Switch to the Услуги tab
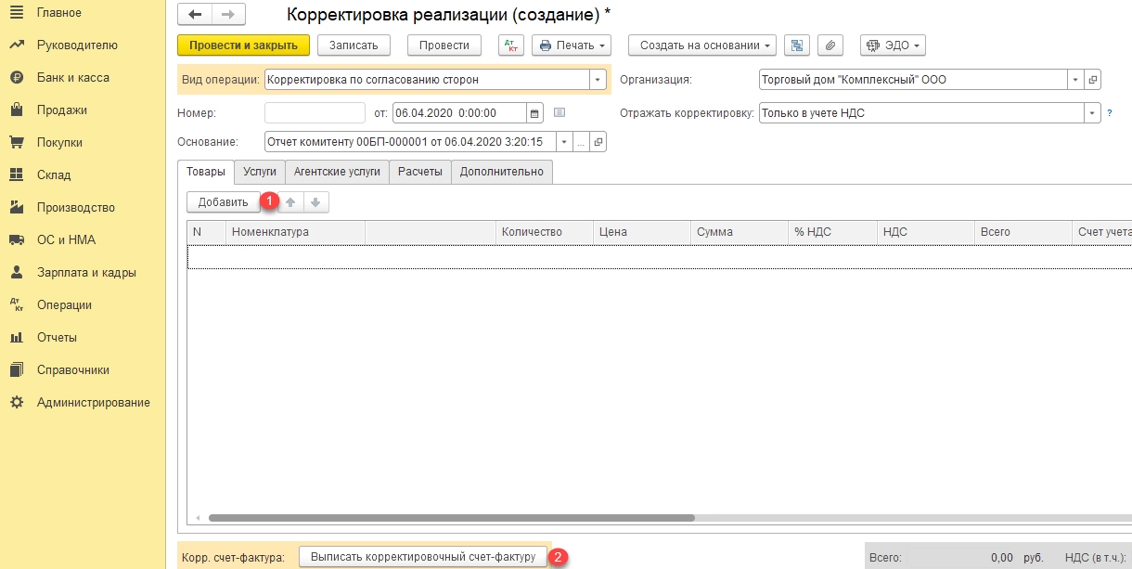This screenshot has height=569, width=1132. coord(260,172)
